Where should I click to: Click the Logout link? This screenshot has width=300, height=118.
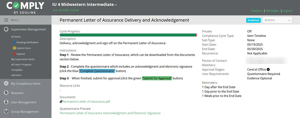coord(287,11)
